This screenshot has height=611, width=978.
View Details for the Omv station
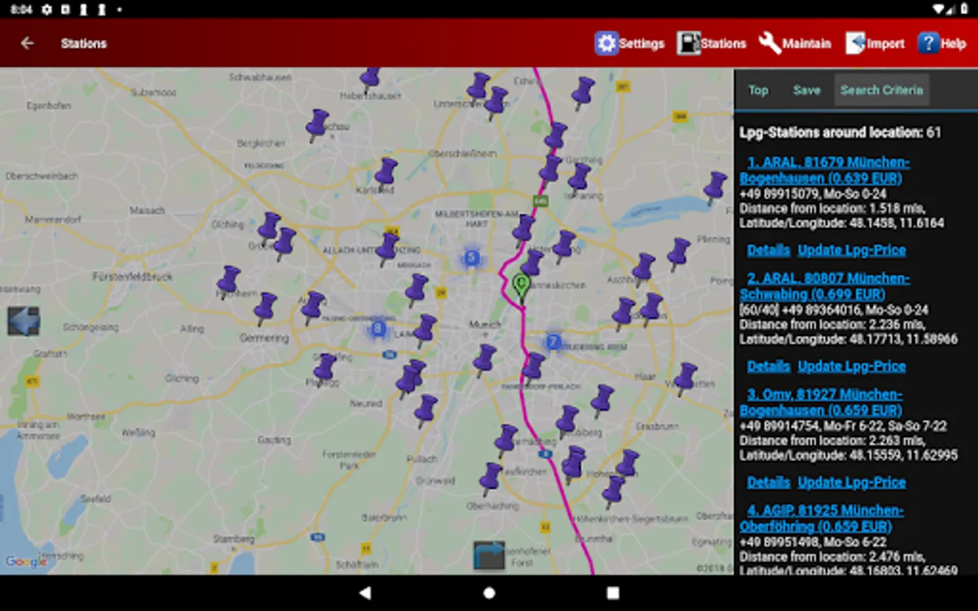[768, 483]
